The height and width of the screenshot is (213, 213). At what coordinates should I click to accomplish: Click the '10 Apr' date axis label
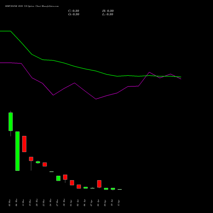[112, 203]
